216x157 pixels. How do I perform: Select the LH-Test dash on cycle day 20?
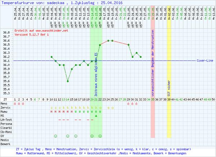click(x=92, y=120)
